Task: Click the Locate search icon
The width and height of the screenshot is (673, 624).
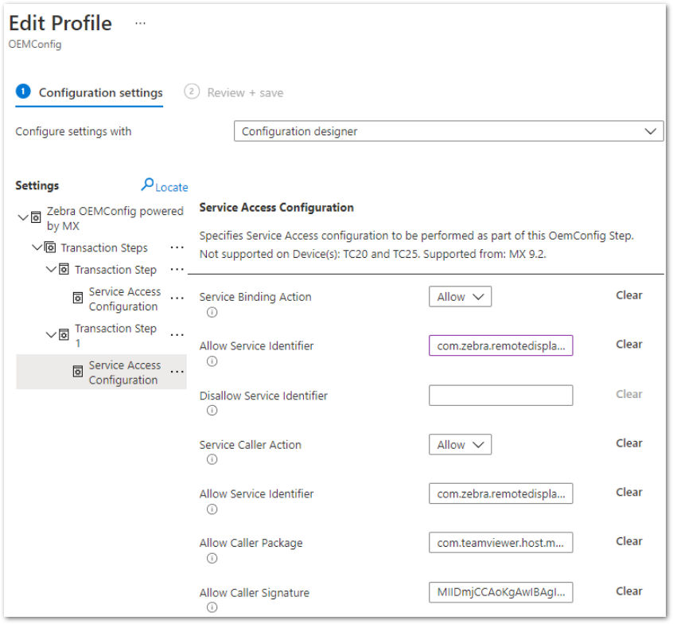Action: coord(147,185)
